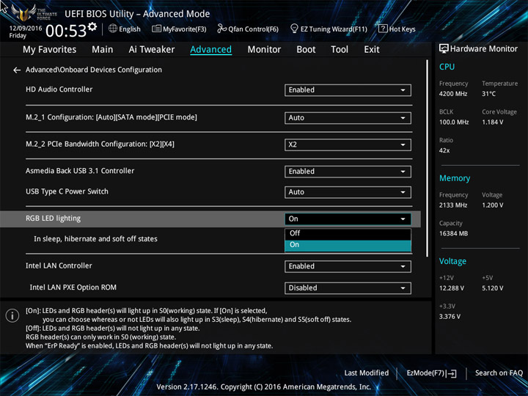Click the 00:53 clock display
This screenshot has height=396, width=528.
[66, 31]
